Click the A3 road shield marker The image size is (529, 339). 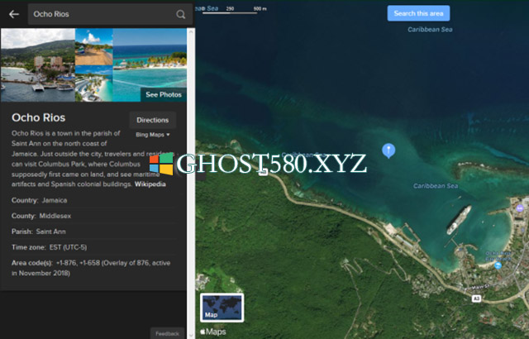click(x=476, y=298)
